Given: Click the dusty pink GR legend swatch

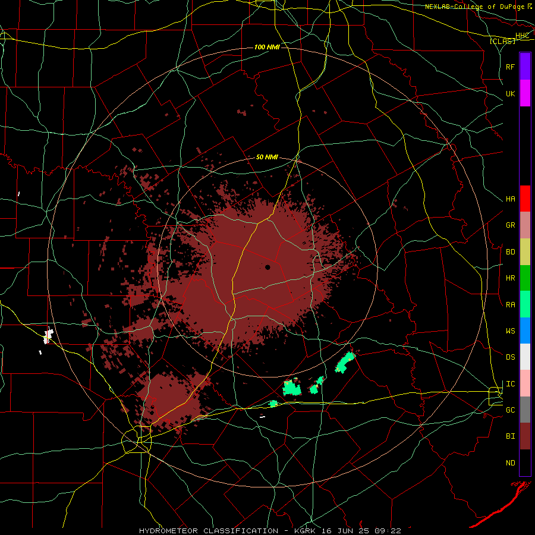Looking at the screenshot, I should coord(525,225).
